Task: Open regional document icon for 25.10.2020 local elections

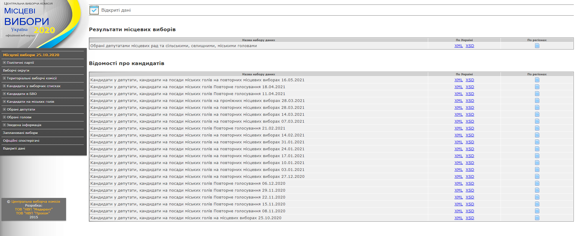Action: pyautogui.click(x=537, y=218)
